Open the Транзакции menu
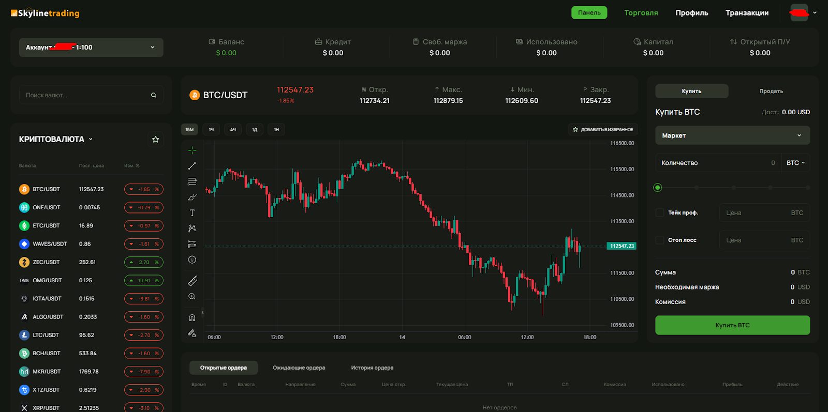828x412 pixels. pyautogui.click(x=747, y=13)
